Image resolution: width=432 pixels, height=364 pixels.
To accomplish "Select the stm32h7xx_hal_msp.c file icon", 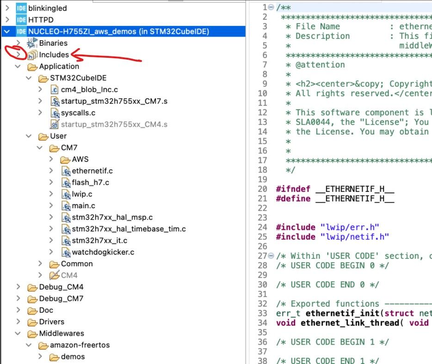I will [x=66, y=217].
